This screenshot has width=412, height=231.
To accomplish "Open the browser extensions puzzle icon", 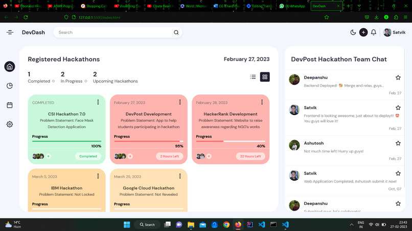I will point(396,17).
